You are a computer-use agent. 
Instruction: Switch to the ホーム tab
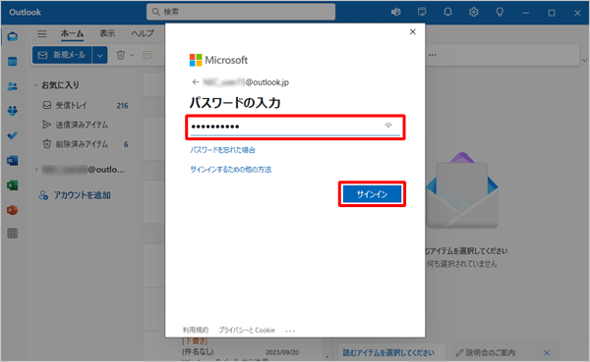[x=72, y=33]
